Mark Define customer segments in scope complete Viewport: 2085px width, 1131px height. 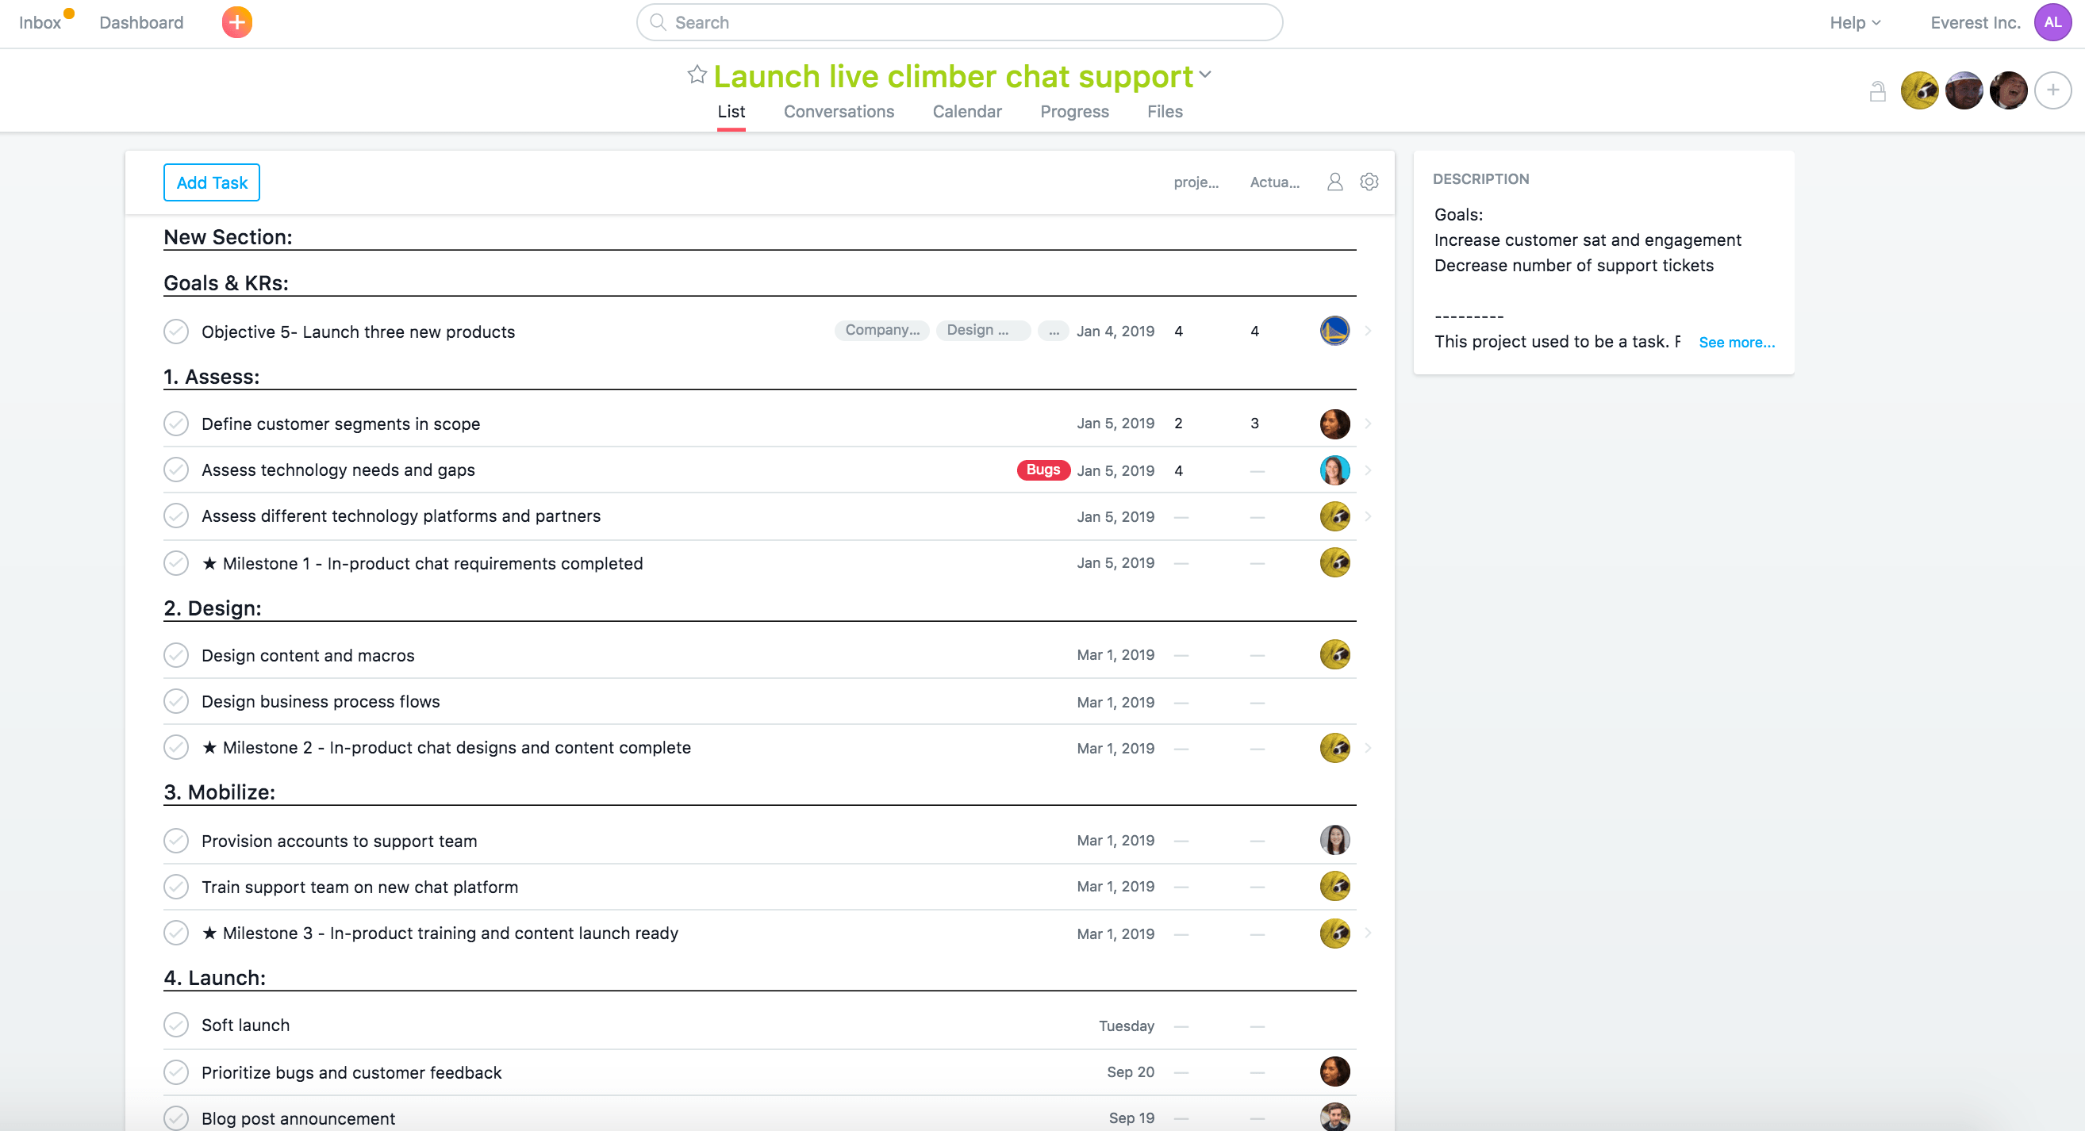175,424
